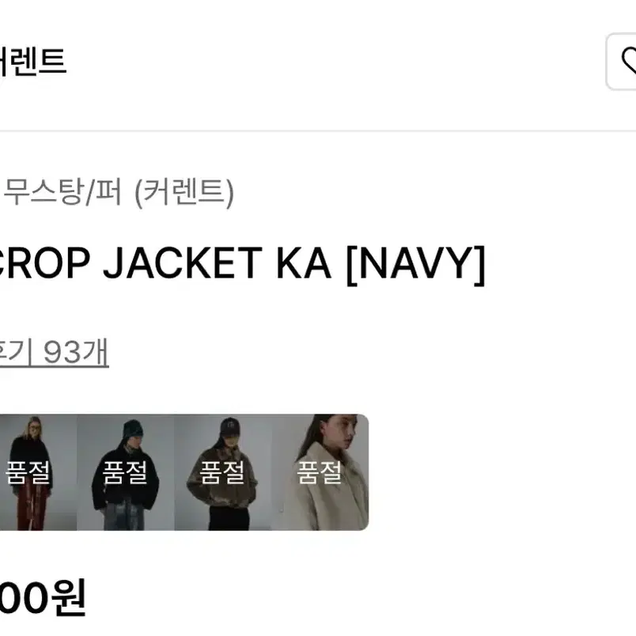Viewport: 636px width, 636px height.
Task: Pick the brown jacket with baseball cap thumbnail
Action: click(x=223, y=472)
